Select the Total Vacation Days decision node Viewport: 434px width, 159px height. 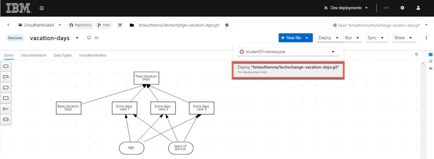coord(146,78)
